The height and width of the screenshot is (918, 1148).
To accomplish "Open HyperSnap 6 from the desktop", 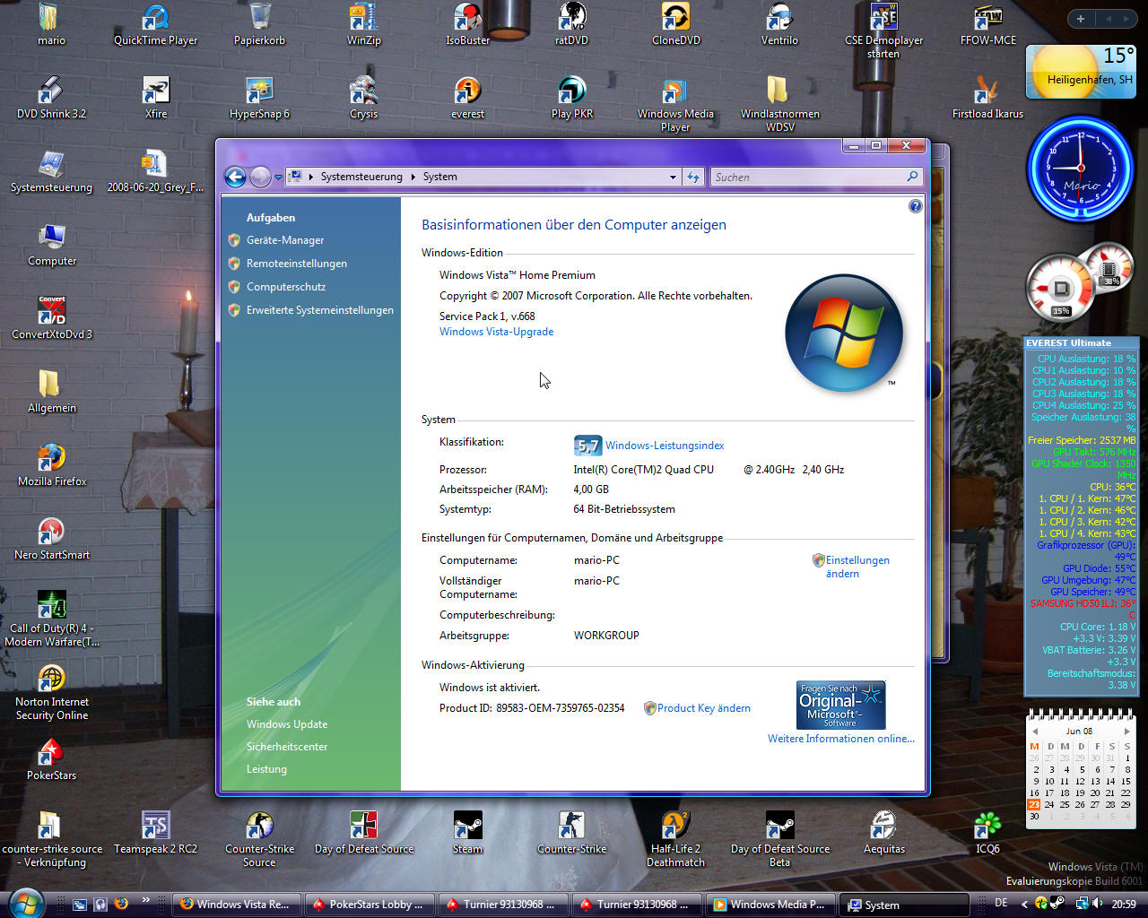I will 259,98.
